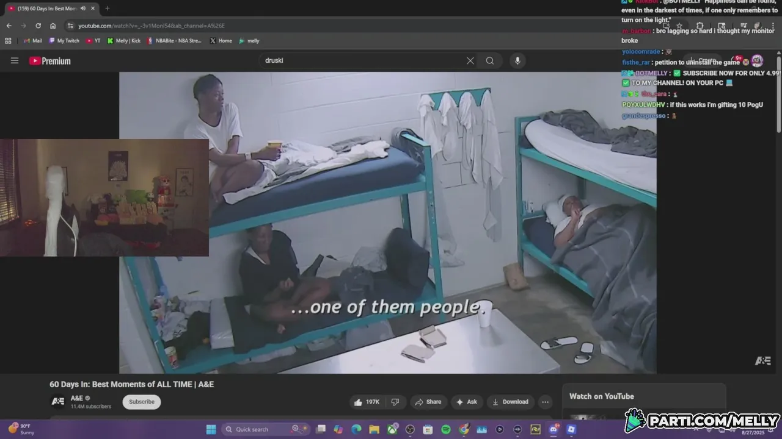Open the YouTube notifications bell
Screen dimensions: 782x439
736,60
